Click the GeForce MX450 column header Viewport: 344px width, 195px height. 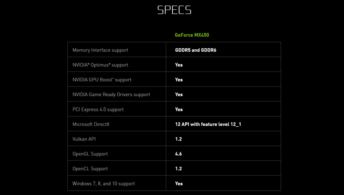click(x=192, y=35)
